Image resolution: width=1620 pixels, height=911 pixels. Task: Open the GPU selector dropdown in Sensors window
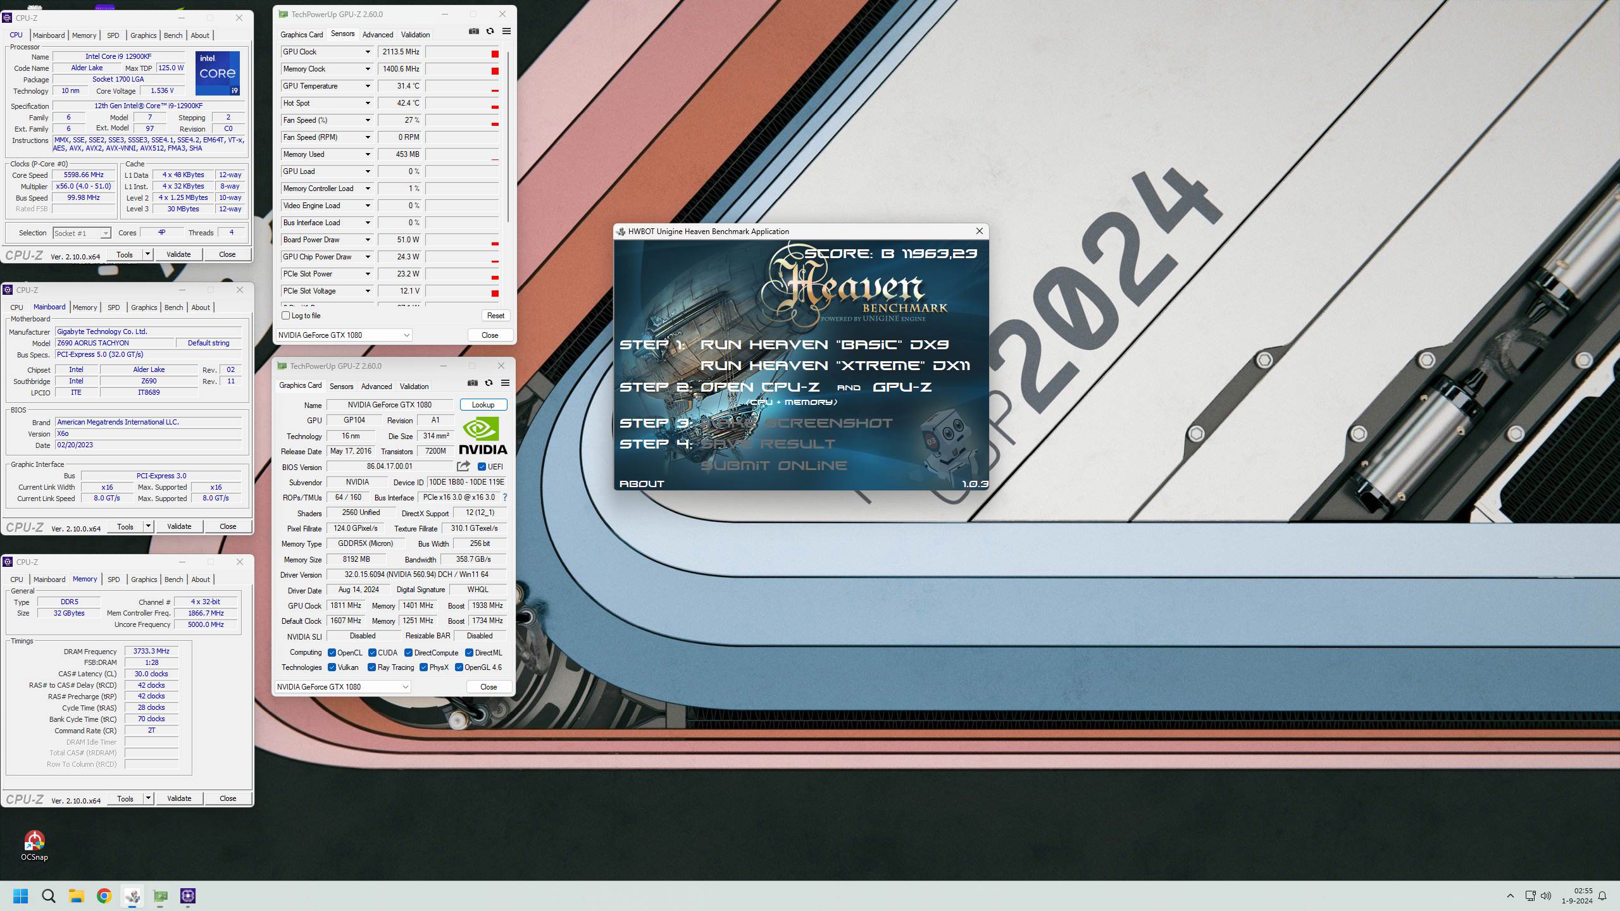pos(344,335)
